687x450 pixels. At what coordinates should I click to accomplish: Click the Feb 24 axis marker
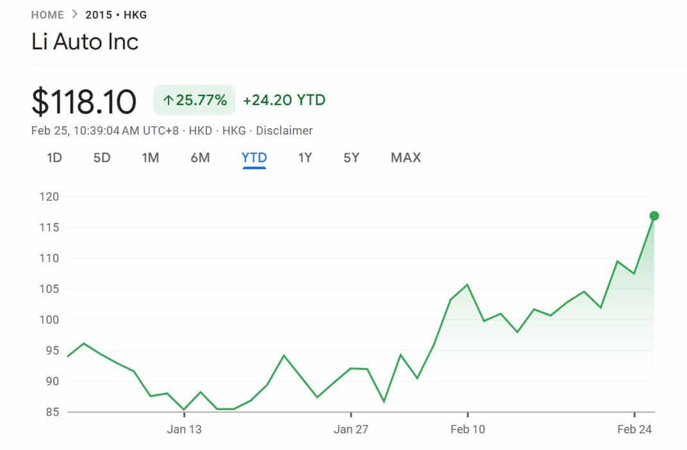point(634,429)
